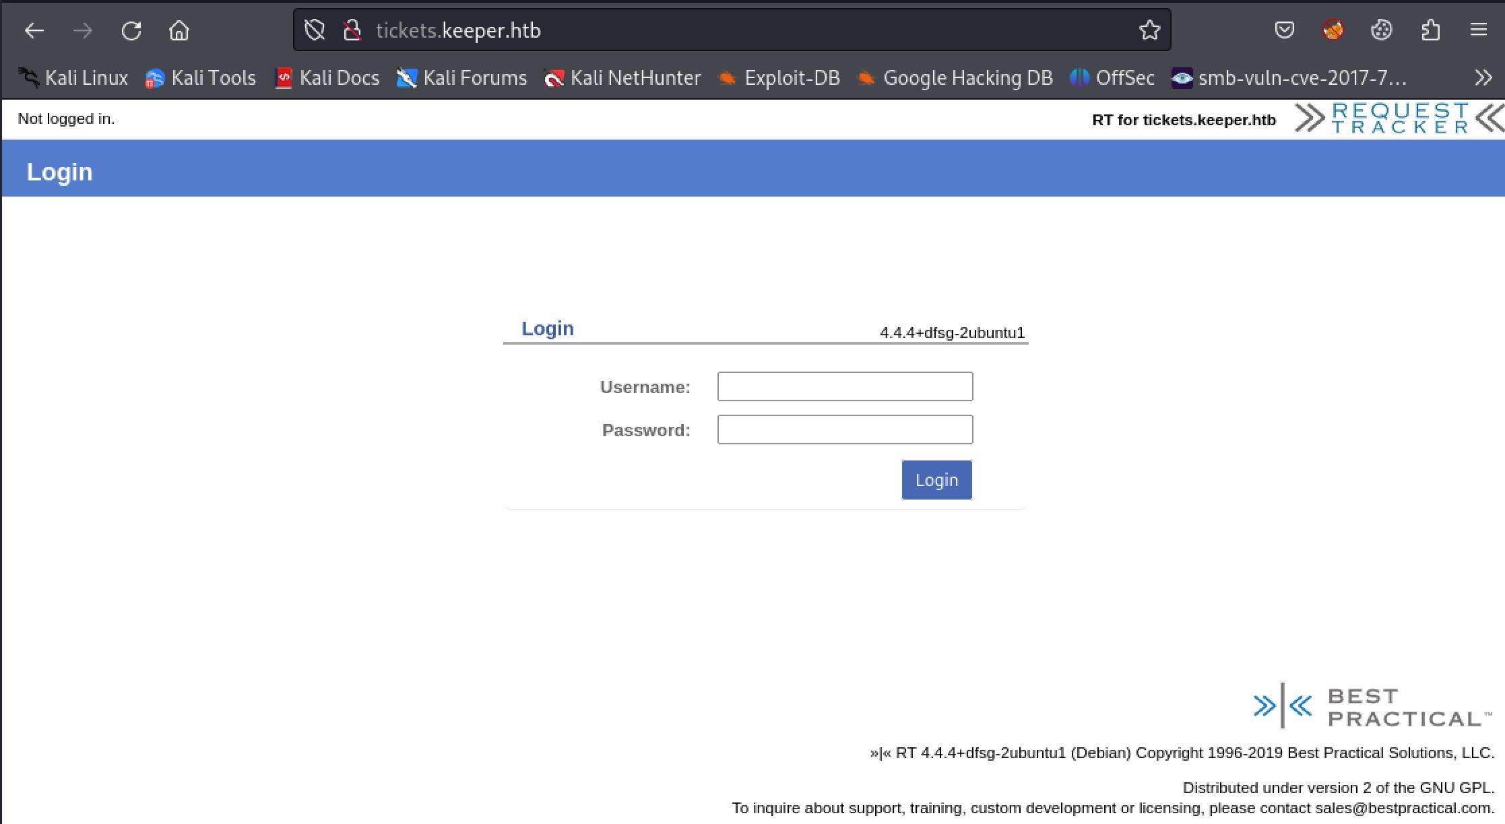Click the Best Practical logo
Screen dimensions: 1505x824
(1372, 706)
